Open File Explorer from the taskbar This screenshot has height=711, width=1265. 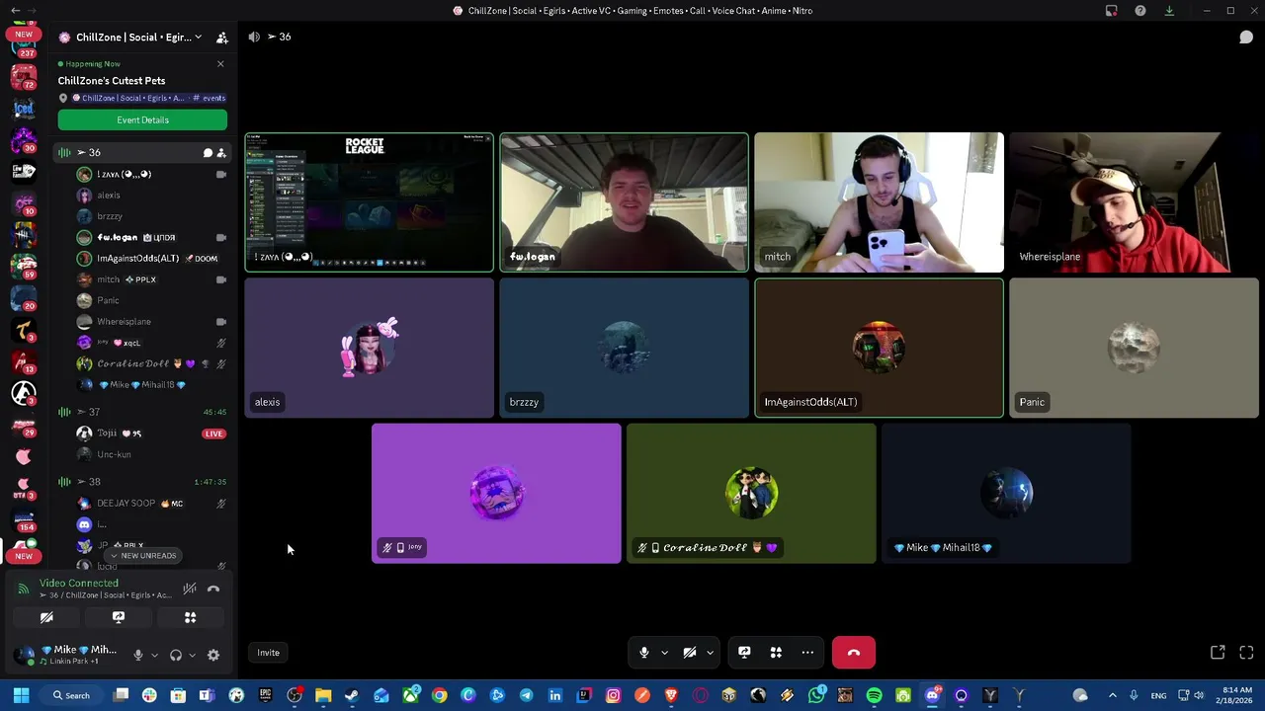323,696
